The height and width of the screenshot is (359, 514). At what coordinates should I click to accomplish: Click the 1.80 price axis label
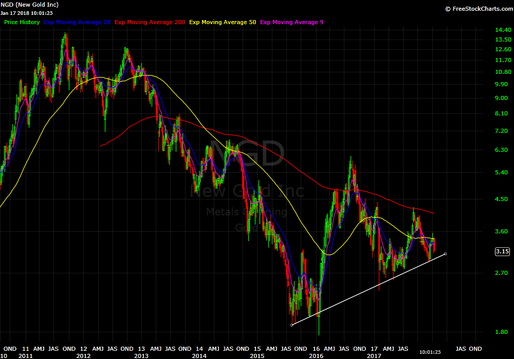pyautogui.click(x=501, y=332)
